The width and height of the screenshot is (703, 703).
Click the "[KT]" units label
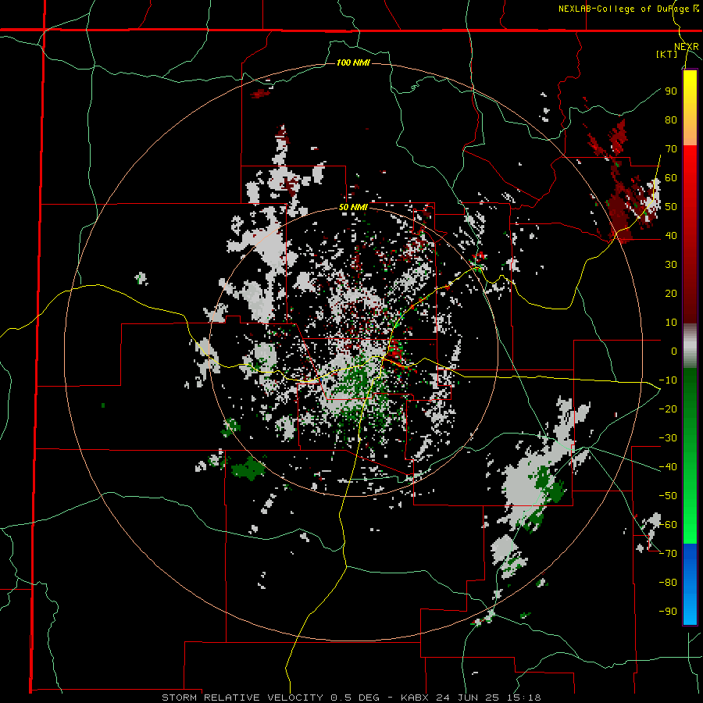(667, 54)
